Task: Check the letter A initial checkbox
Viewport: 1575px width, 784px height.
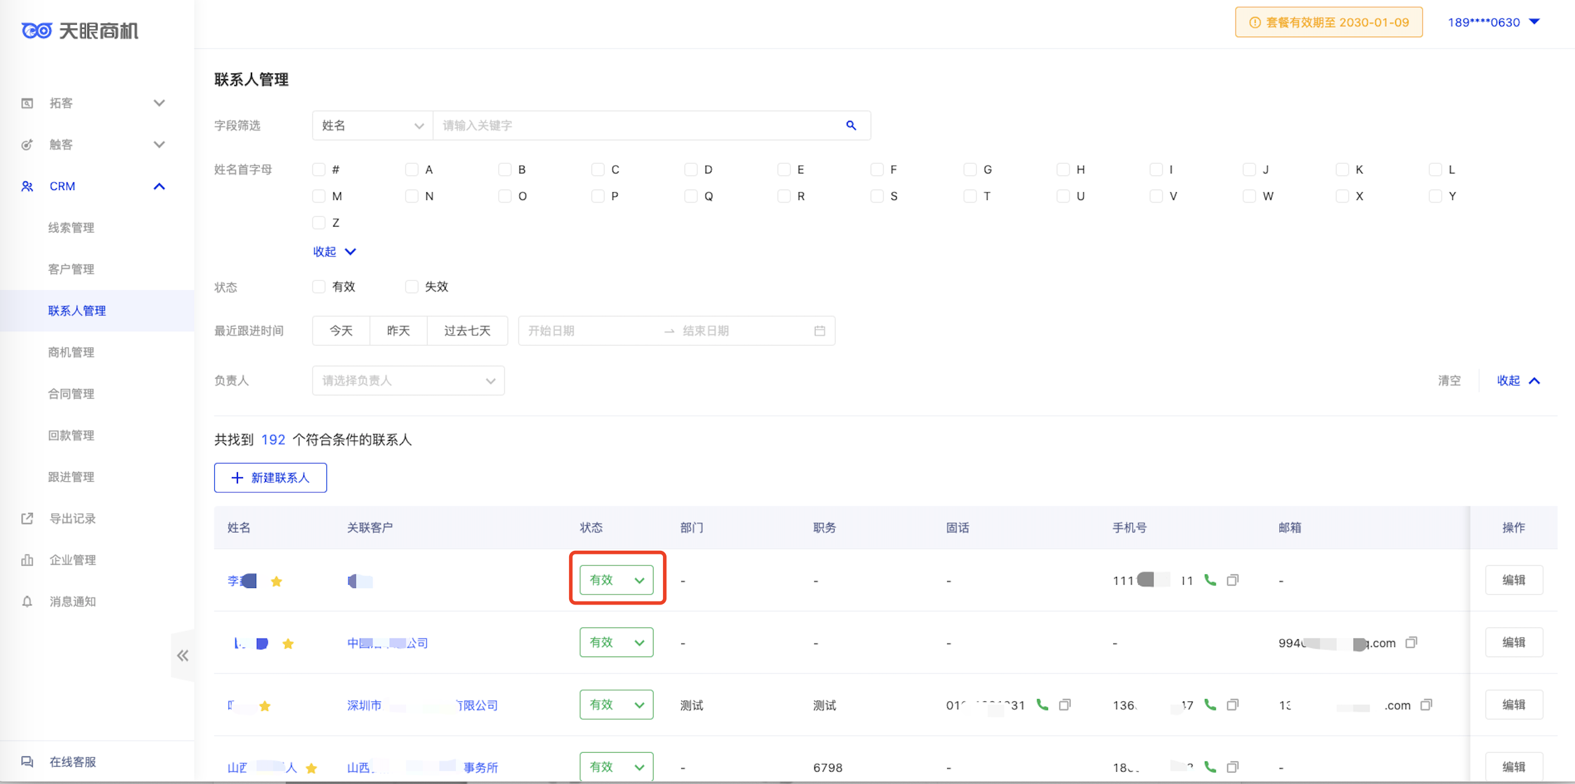Action: pyautogui.click(x=411, y=169)
